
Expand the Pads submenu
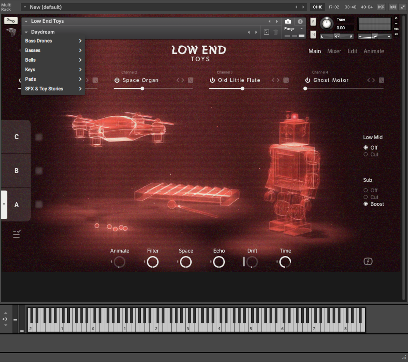point(53,79)
